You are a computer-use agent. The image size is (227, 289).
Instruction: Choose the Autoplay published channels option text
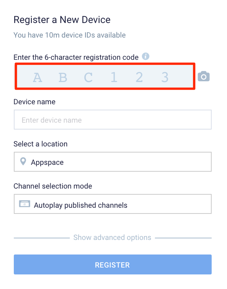click(x=81, y=205)
